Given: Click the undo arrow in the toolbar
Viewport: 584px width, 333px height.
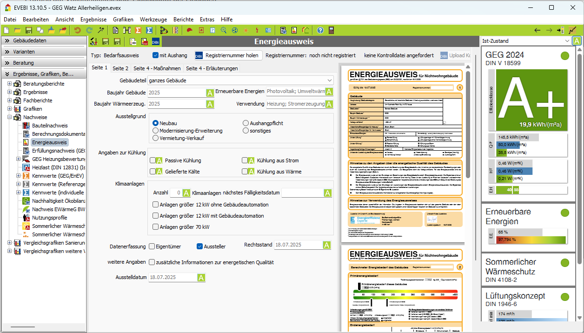Looking at the screenshot, I should point(77,30).
